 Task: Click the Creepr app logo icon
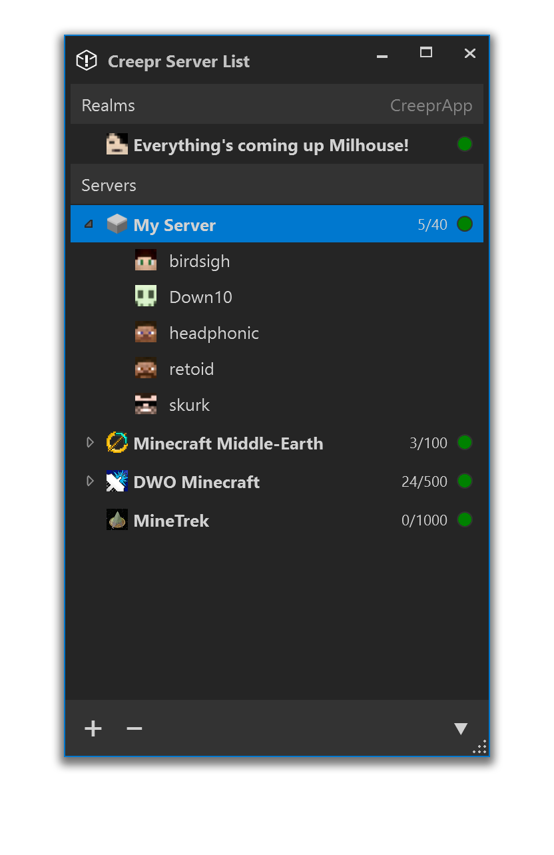[x=87, y=61]
